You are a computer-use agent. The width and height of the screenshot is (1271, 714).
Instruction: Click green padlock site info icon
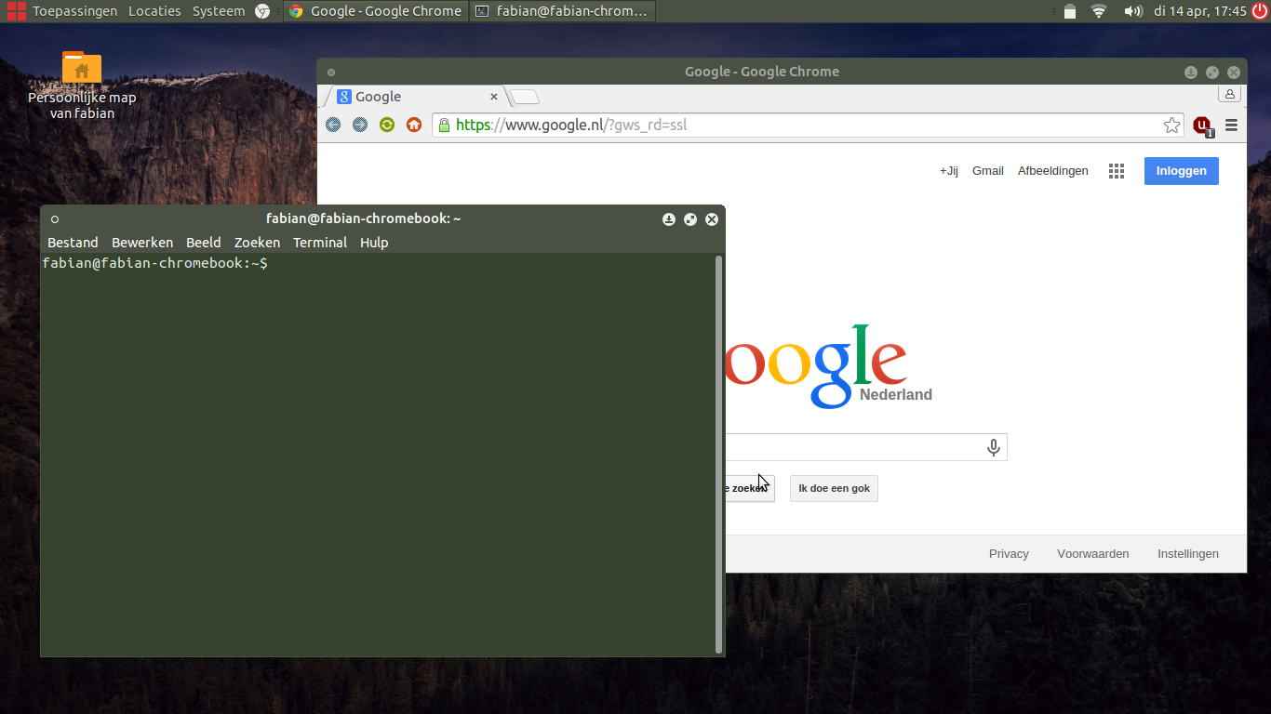click(445, 125)
